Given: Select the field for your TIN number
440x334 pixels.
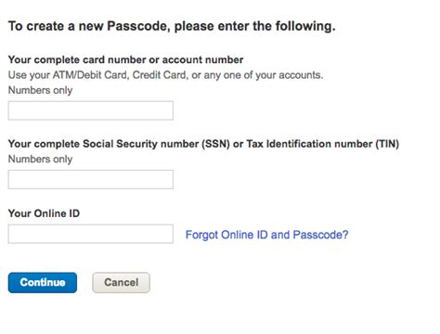Looking at the screenshot, I should coord(91,179).
